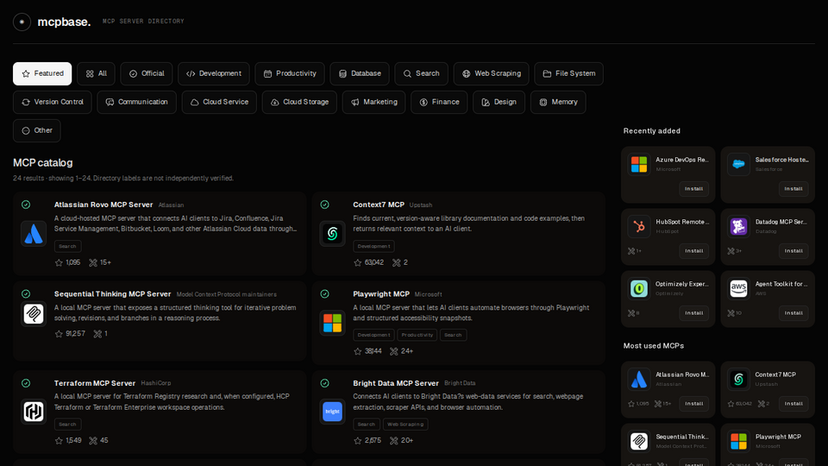
Task: Click Development tag on Context7 MCP card
Action: click(x=373, y=246)
